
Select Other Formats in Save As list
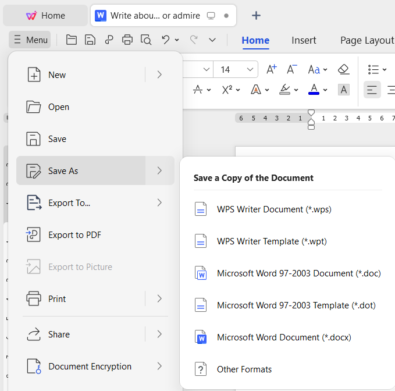click(244, 369)
